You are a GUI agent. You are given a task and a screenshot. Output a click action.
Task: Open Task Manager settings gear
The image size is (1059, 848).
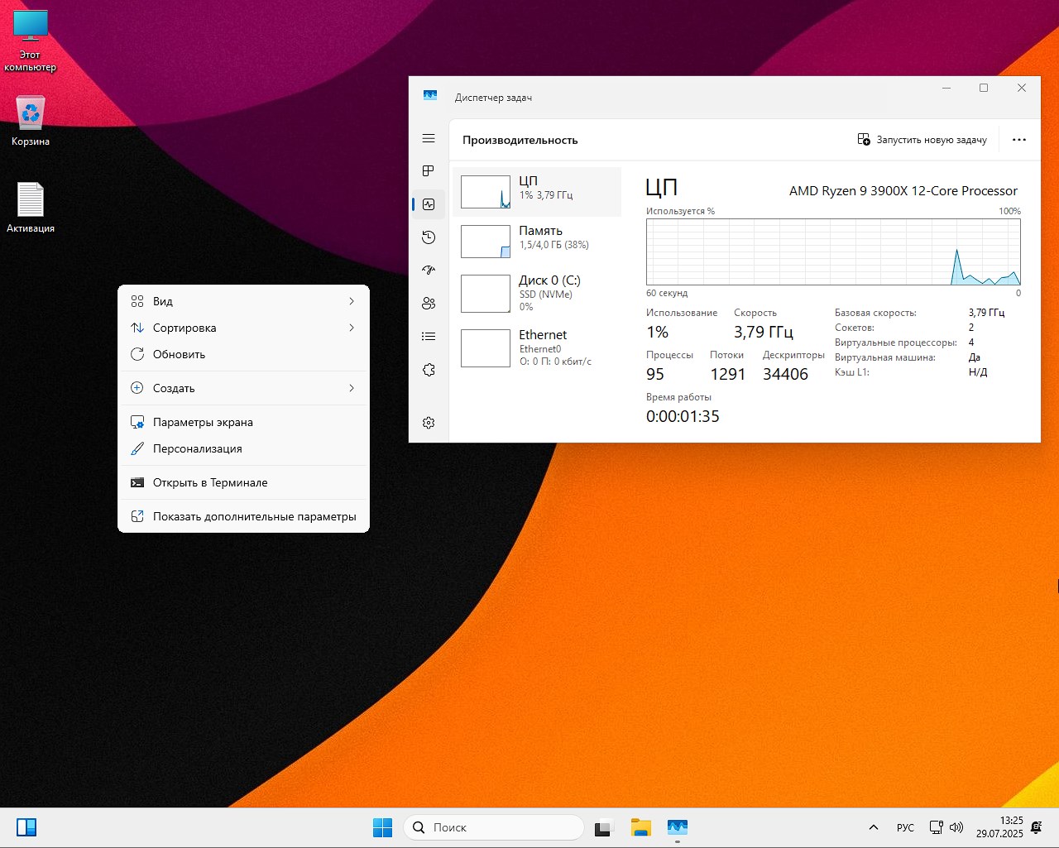[x=428, y=423]
